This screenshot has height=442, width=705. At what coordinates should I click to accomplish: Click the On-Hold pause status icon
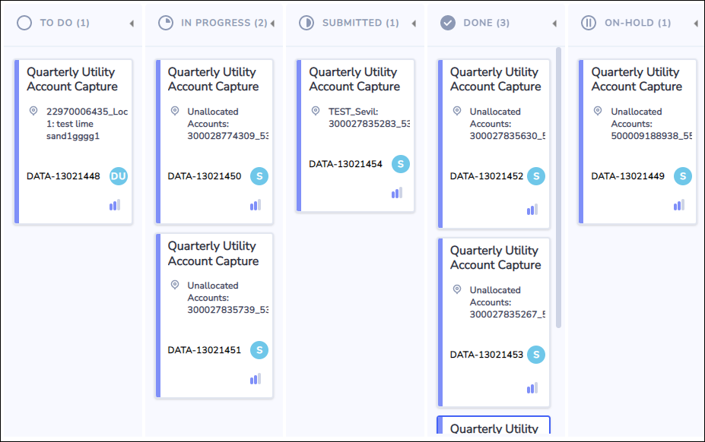(589, 23)
